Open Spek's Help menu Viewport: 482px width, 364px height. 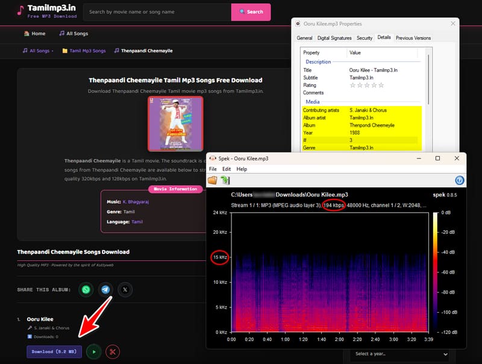click(x=242, y=169)
